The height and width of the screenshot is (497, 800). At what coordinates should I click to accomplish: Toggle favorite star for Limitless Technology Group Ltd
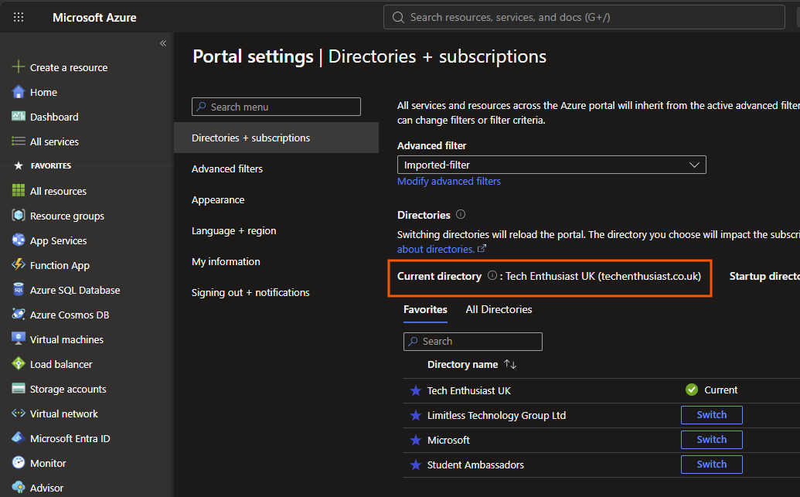pyautogui.click(x=416, y=415)
